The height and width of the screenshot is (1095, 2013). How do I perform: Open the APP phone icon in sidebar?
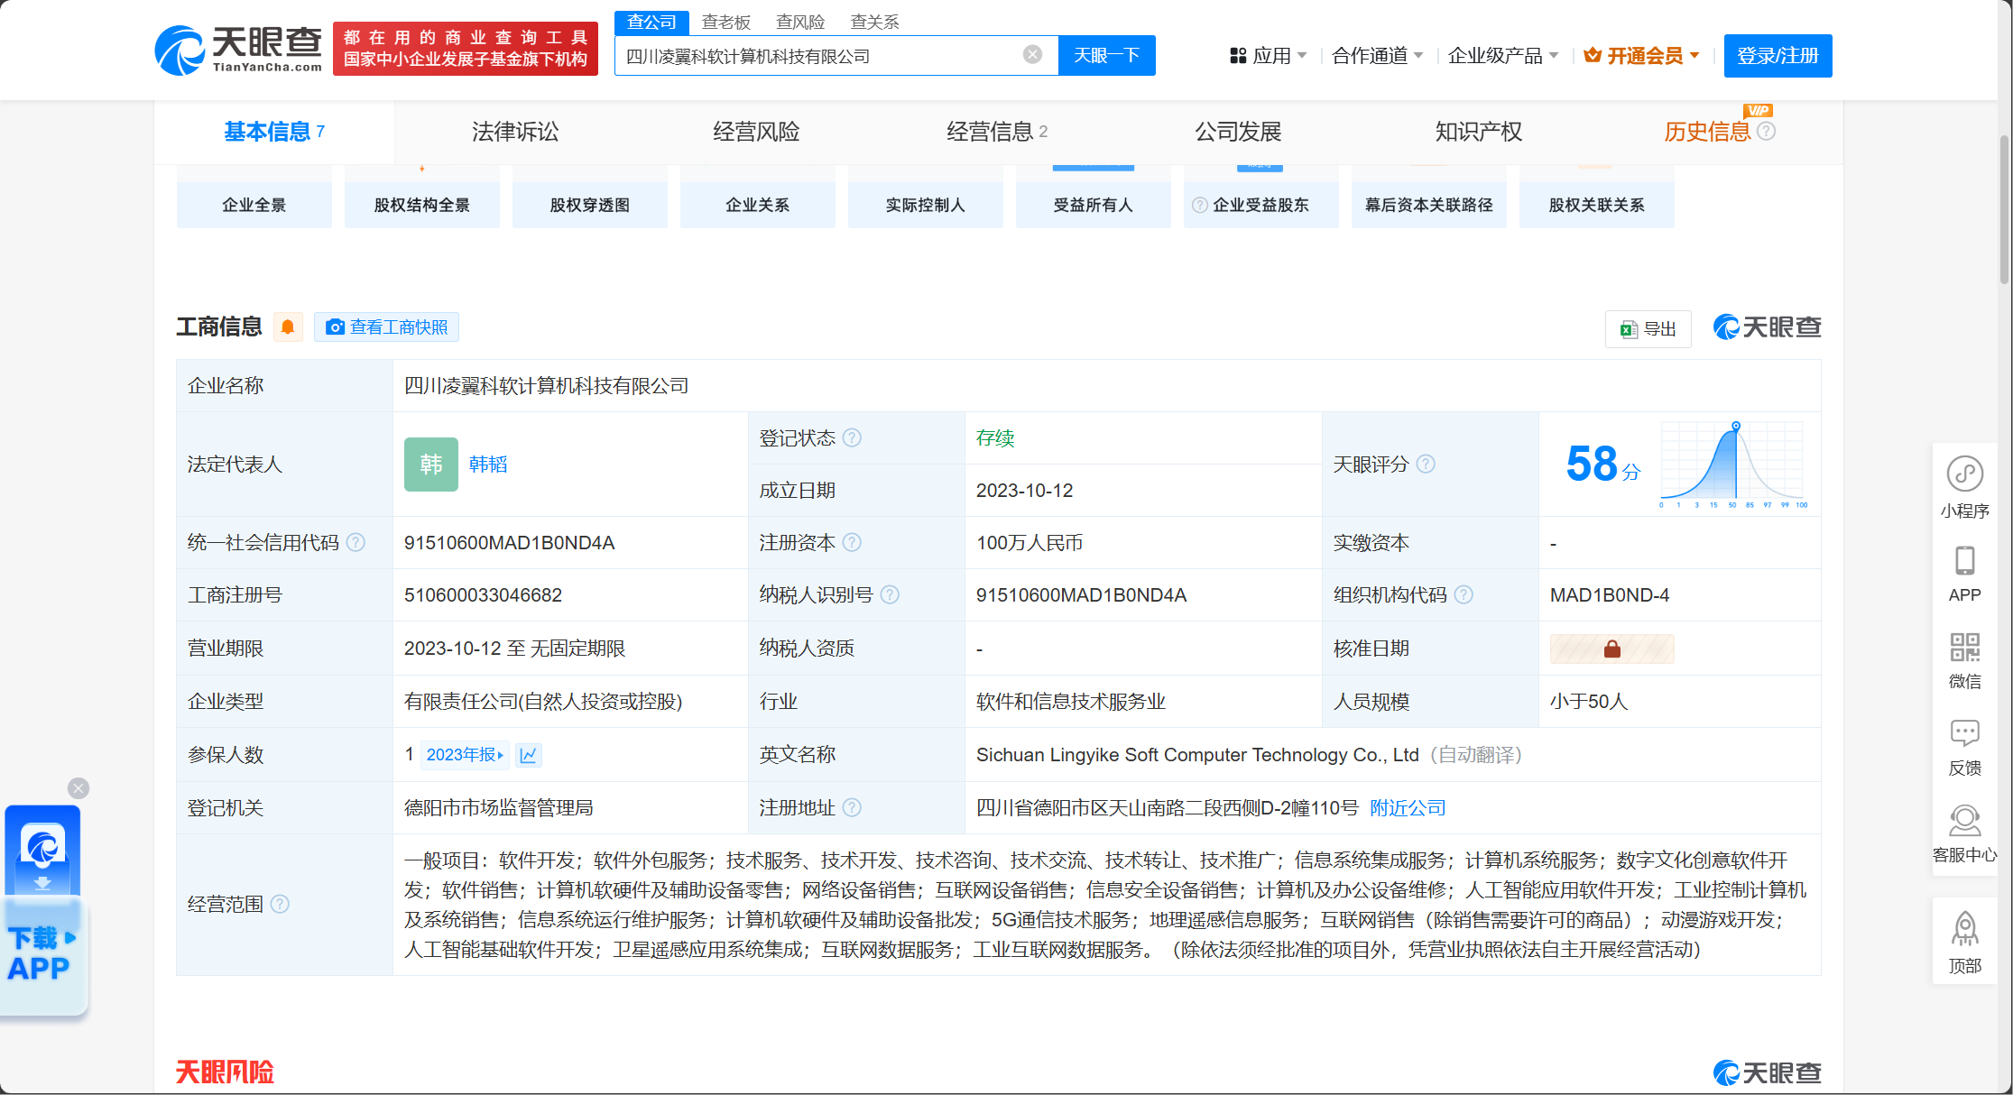click(1964, 575)
